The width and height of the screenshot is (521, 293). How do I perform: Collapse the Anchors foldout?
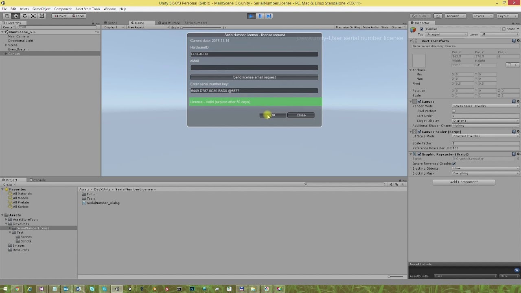(x=411, y=70)
